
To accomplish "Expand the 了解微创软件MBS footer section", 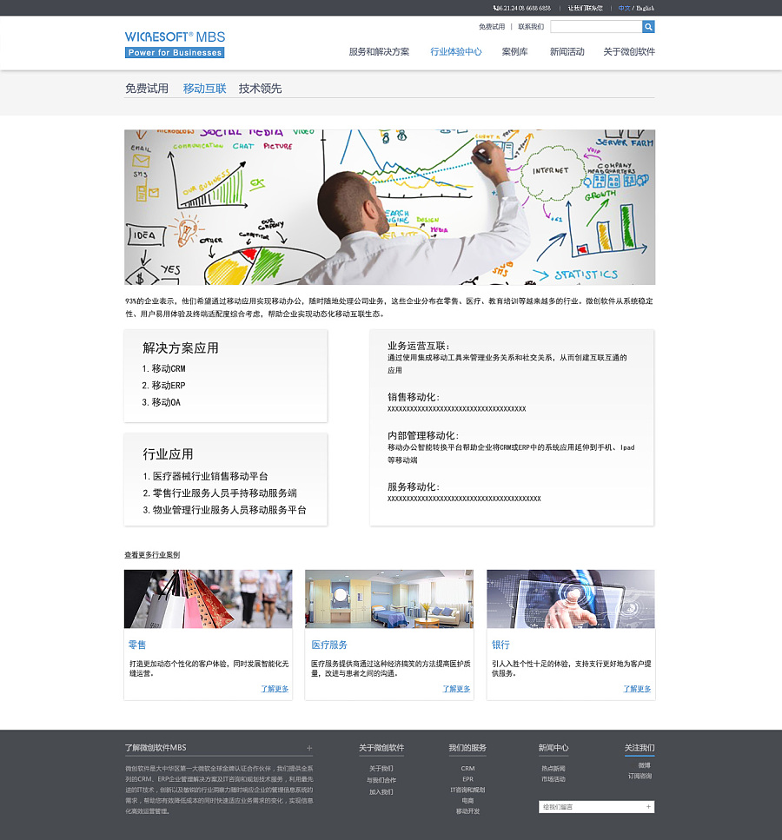I will click(309, 747).
